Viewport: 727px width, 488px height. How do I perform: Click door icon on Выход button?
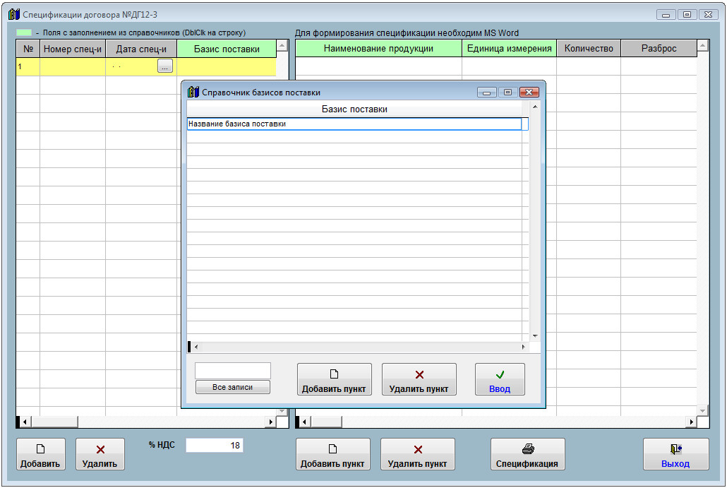tap(676, 448)
